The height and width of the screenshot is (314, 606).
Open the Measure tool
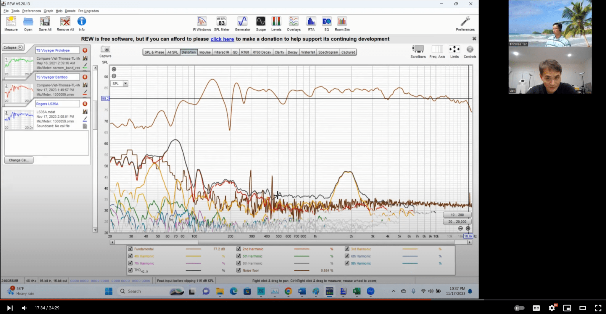[11, 24]
